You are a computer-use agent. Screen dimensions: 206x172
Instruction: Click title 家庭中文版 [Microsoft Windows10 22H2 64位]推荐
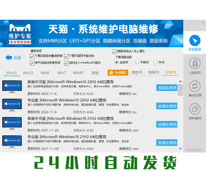(x=70, y=82)
